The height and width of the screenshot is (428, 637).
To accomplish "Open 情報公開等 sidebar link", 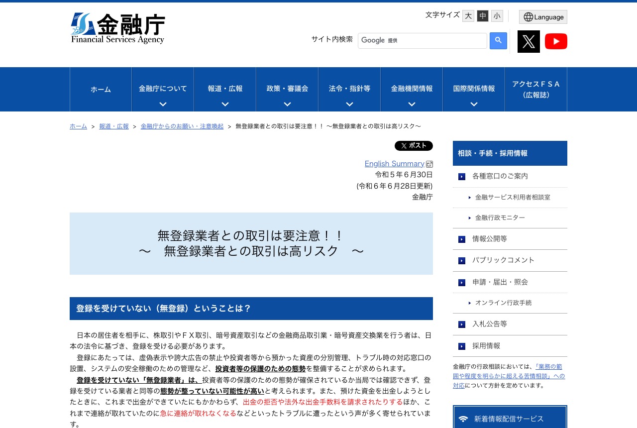I will coord(490,239).
